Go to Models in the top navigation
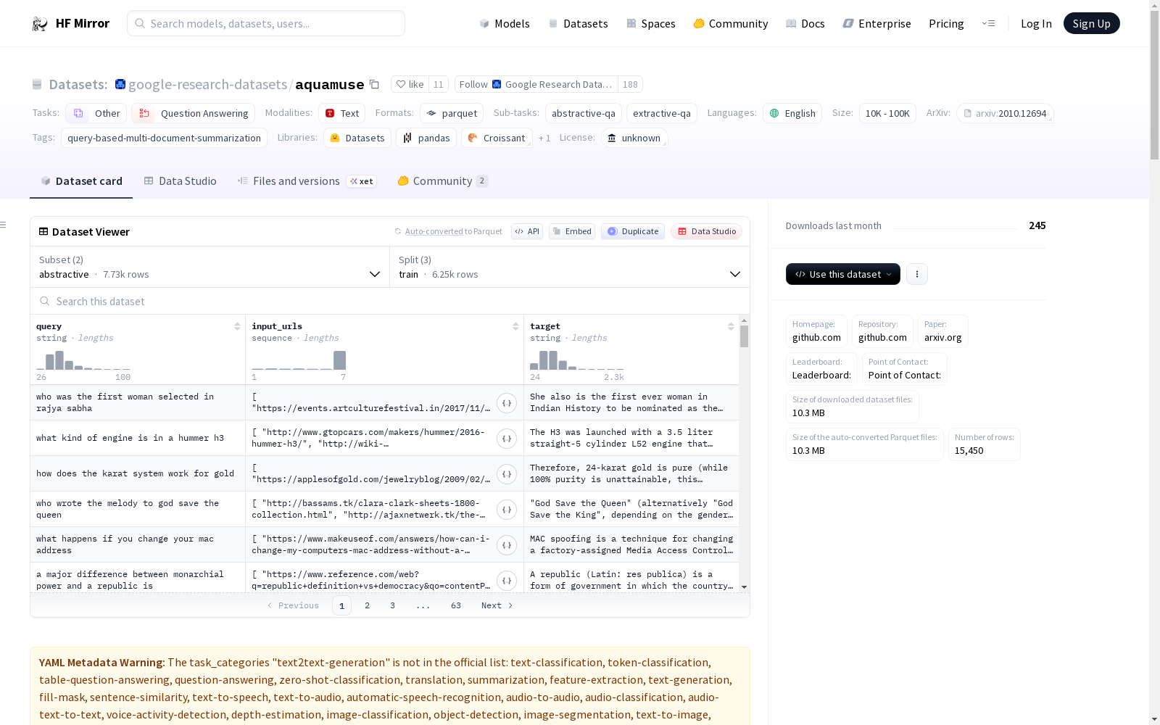 [x=505, y=23]
